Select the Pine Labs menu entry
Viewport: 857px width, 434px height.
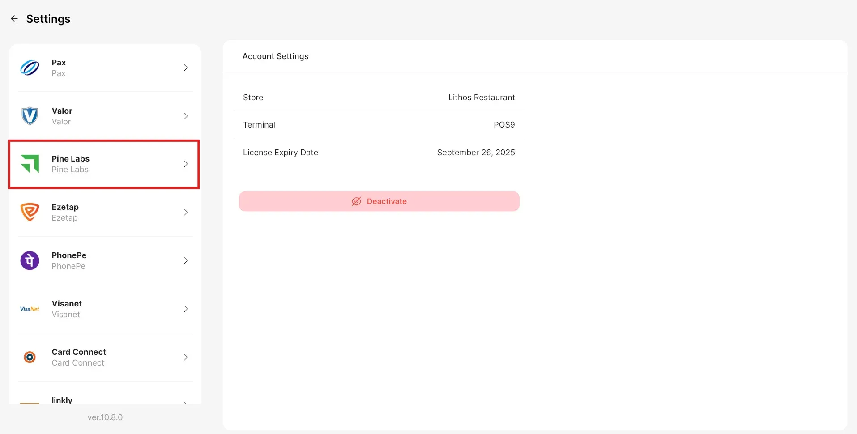pos(104,164)
